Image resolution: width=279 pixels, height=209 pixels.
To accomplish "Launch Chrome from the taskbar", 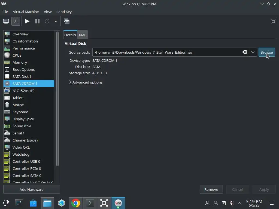I will (x=76, y=203).
